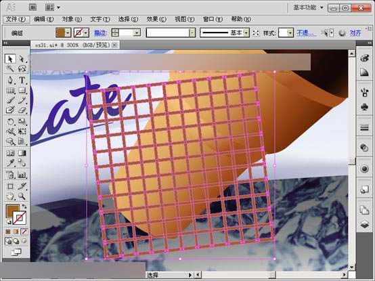The height and width of the screenshot is (281, 375).
Task: Select the Artboard tool
Action: pos(10,186)
